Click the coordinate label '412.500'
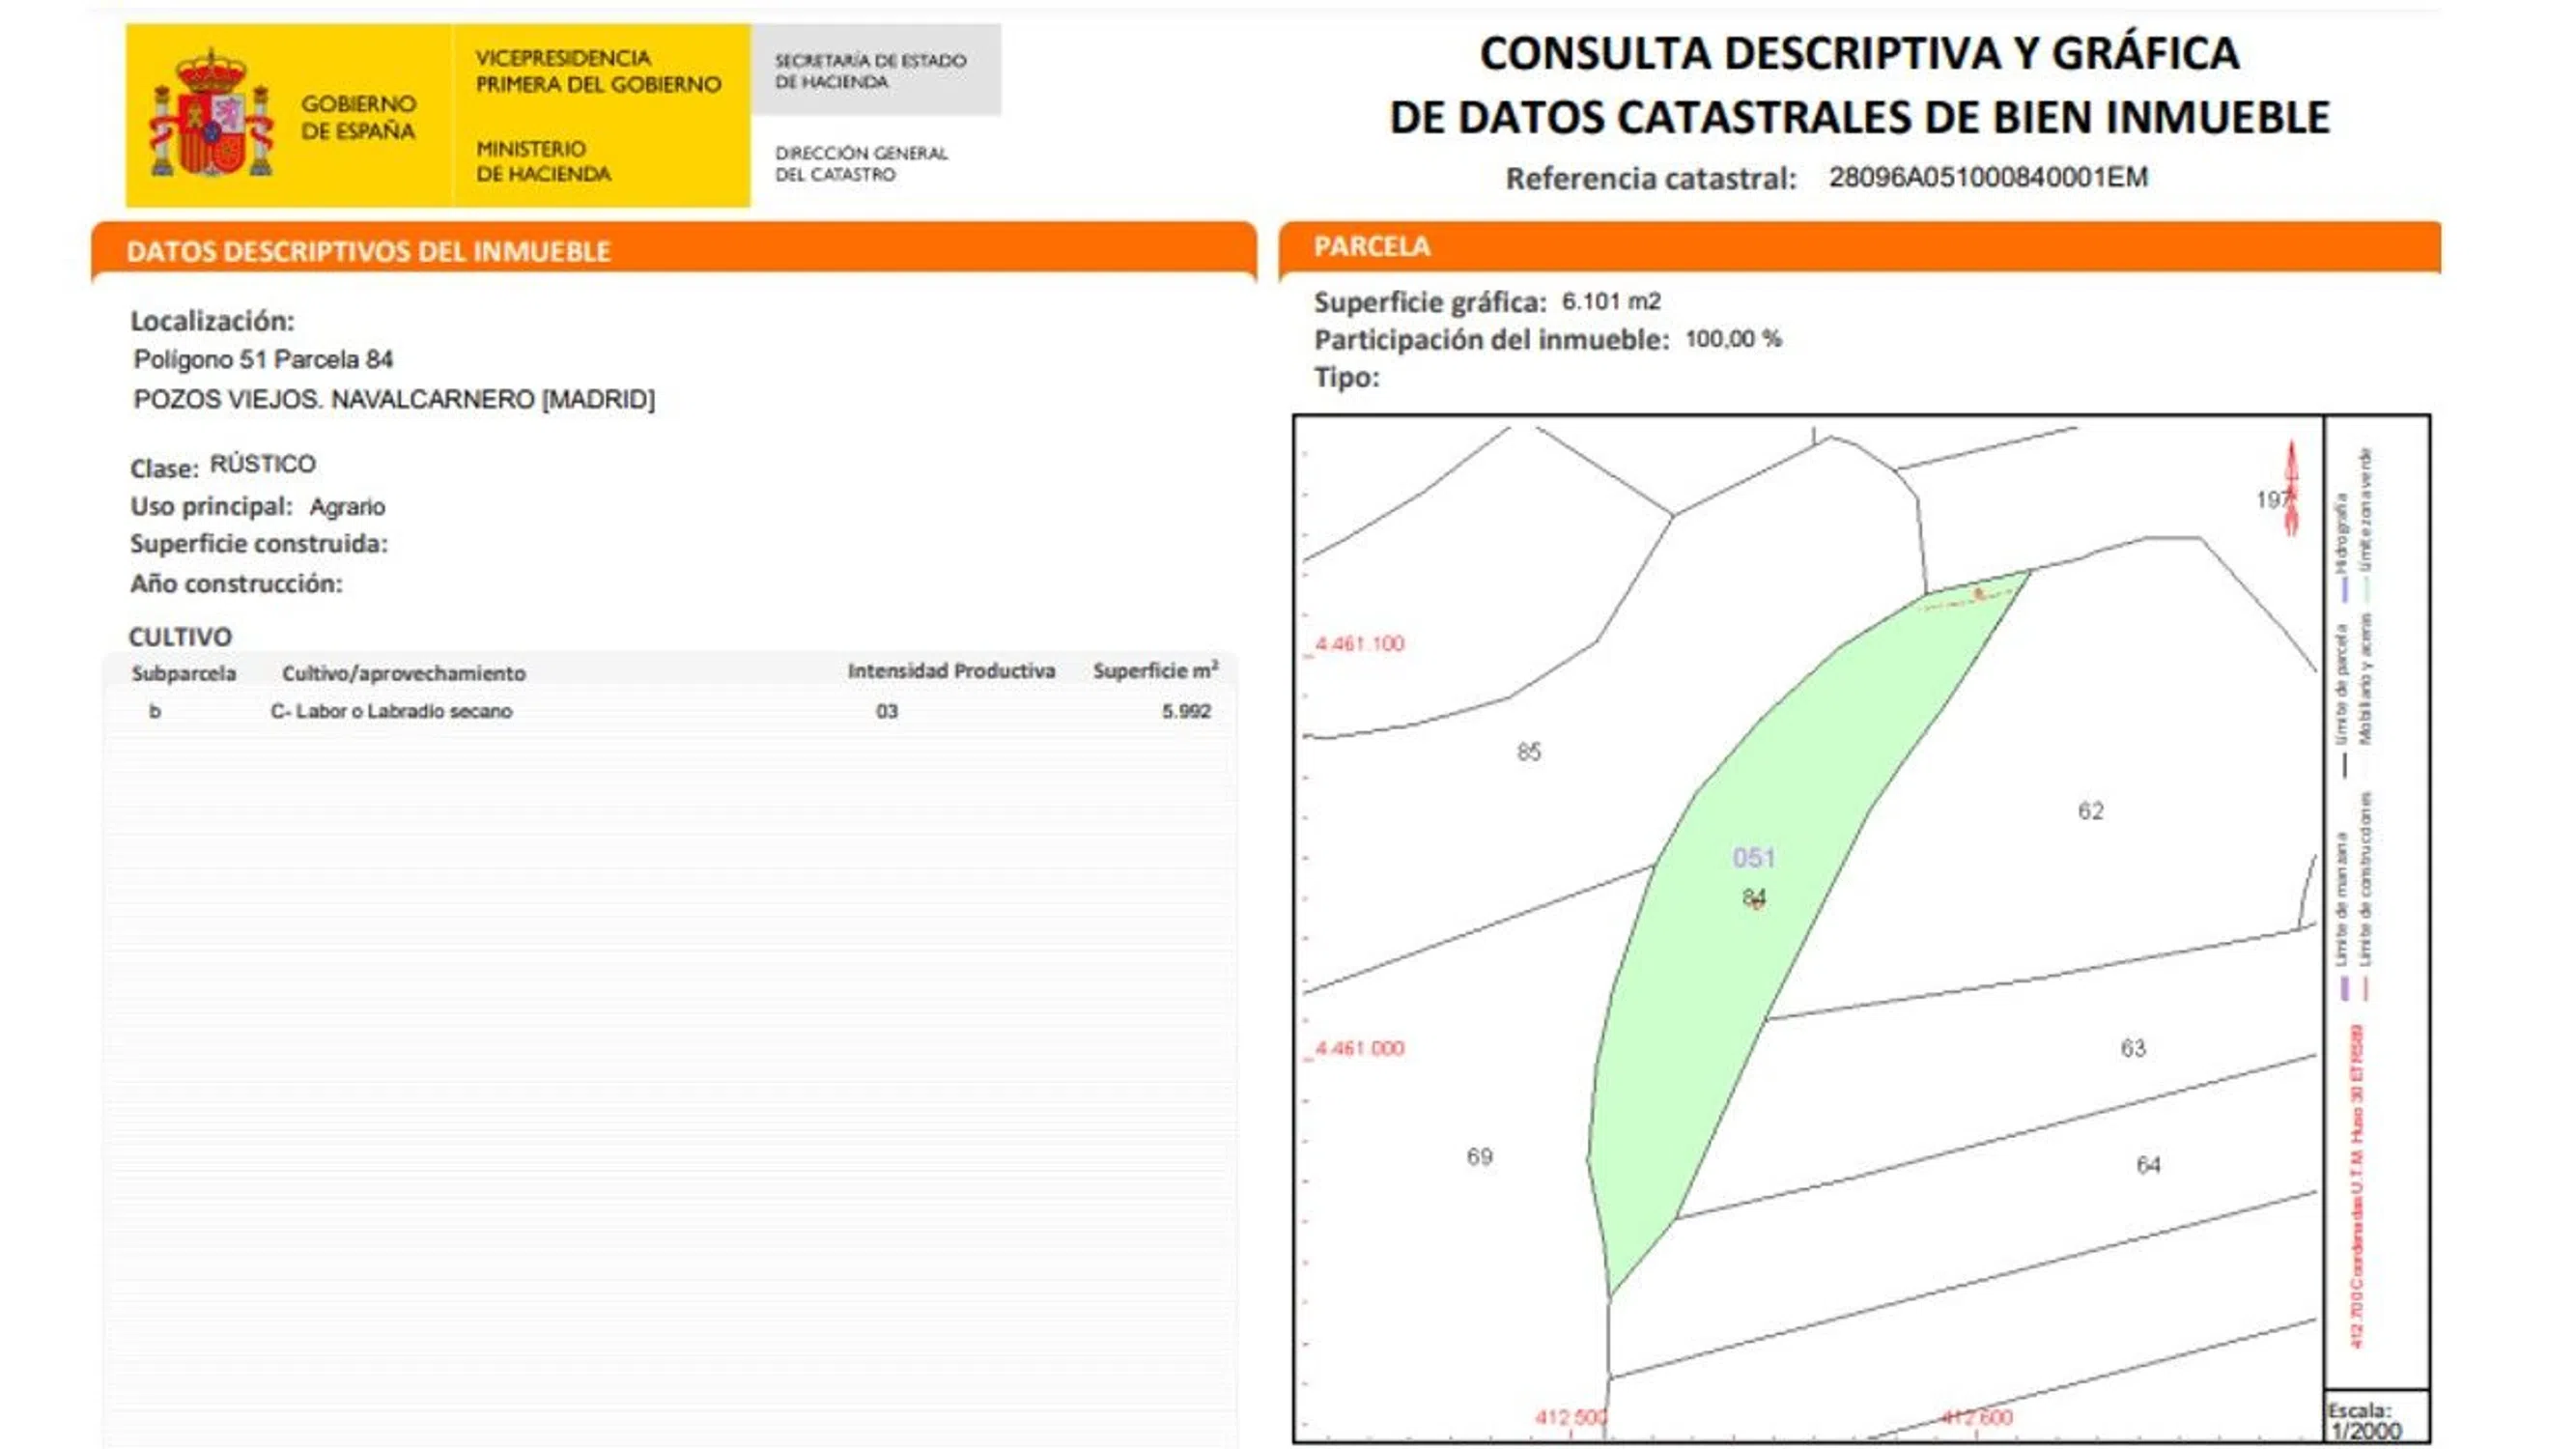This screenshot has height=1449, width=2576. (1571, 1417)
